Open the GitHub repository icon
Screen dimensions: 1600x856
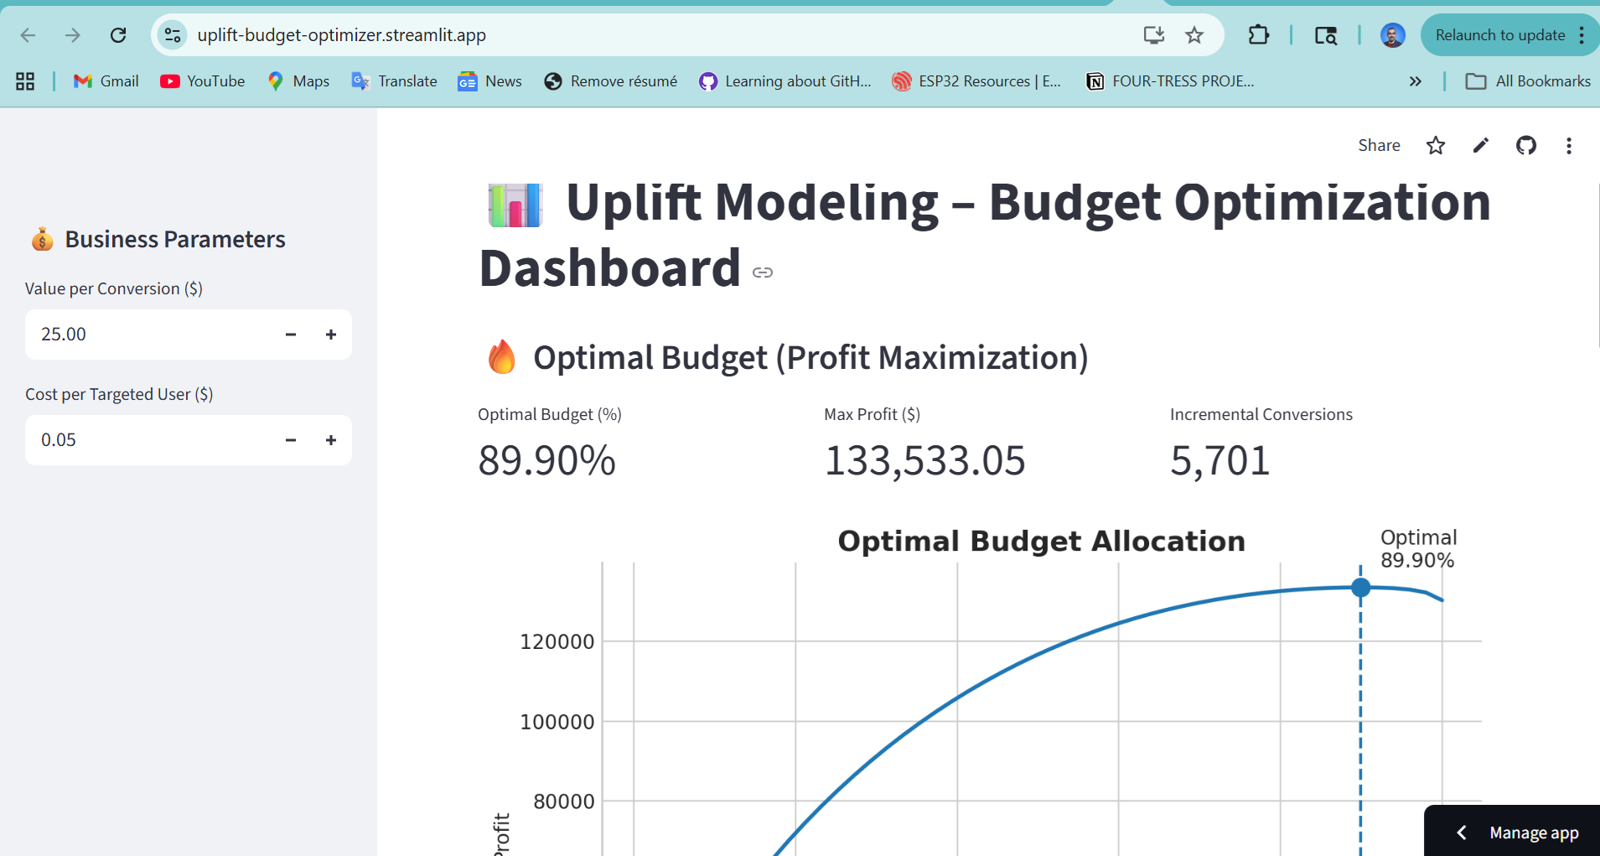click(x=1525, y=145)
